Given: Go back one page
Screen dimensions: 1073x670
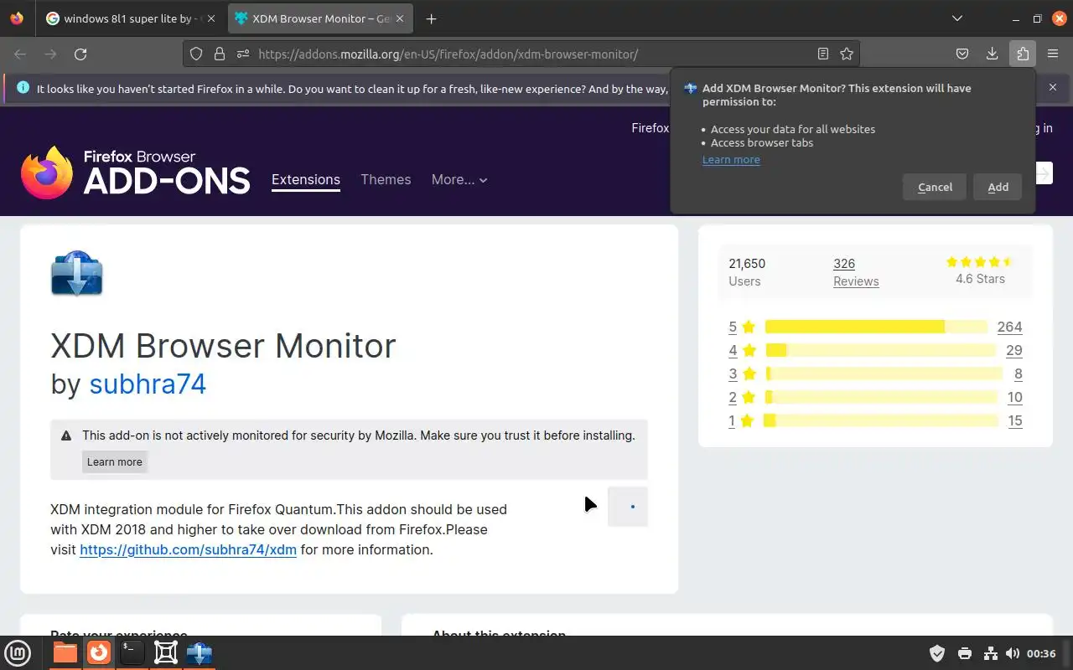Looking at the screenshot, I should pyautogui.click(x=20, y=54).
